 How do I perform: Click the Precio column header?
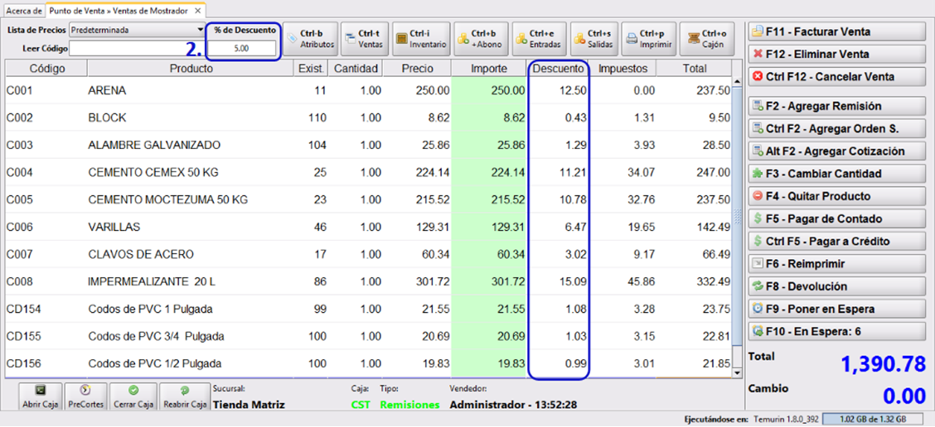(x=418, y=69)
